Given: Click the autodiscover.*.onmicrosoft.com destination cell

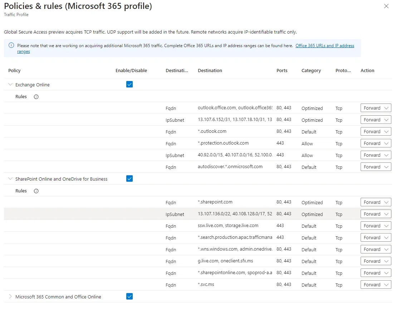Looking at the screenshot, I should tap(230, 167).
